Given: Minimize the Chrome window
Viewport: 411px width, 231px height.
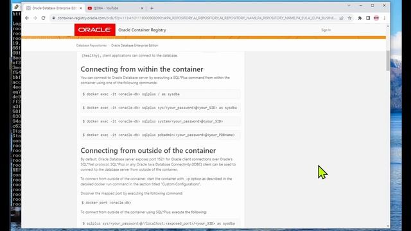Looking at the screenshot, I should 361,6.
